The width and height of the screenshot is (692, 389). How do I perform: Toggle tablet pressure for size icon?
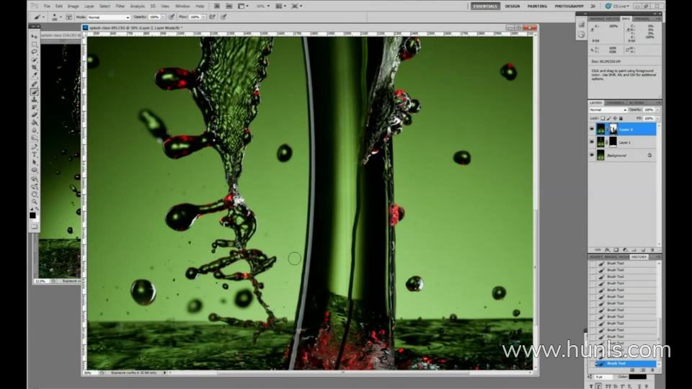pos(223,17)
